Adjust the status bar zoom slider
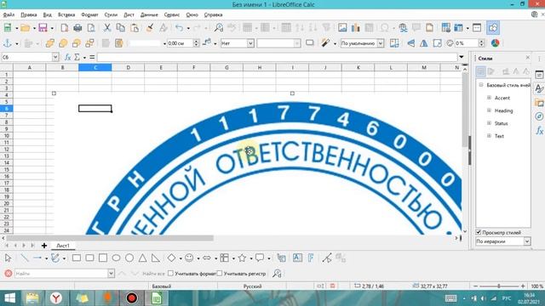The height and width of the screenshot is (306, 545). (x=499, y=286)
